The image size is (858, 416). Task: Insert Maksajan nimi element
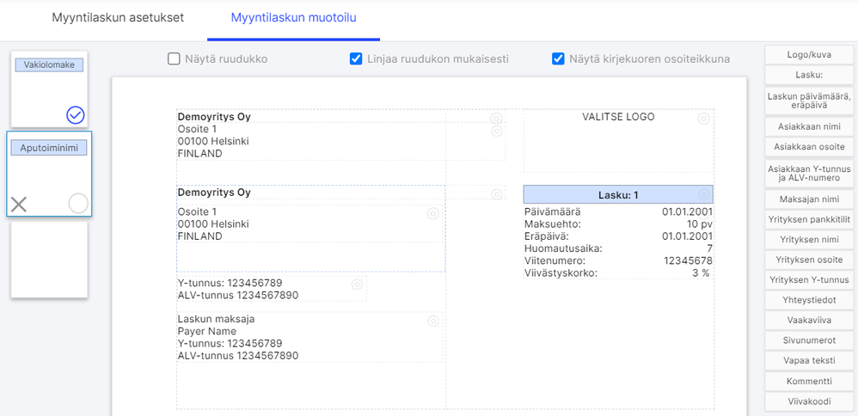pos(809,199)
